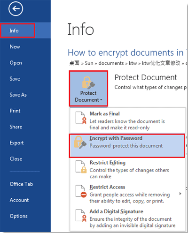Click the document title 'How to encrypt documents in'
Image resolution: width=188 pixels, height=233 pixels.
pos(125,53)
